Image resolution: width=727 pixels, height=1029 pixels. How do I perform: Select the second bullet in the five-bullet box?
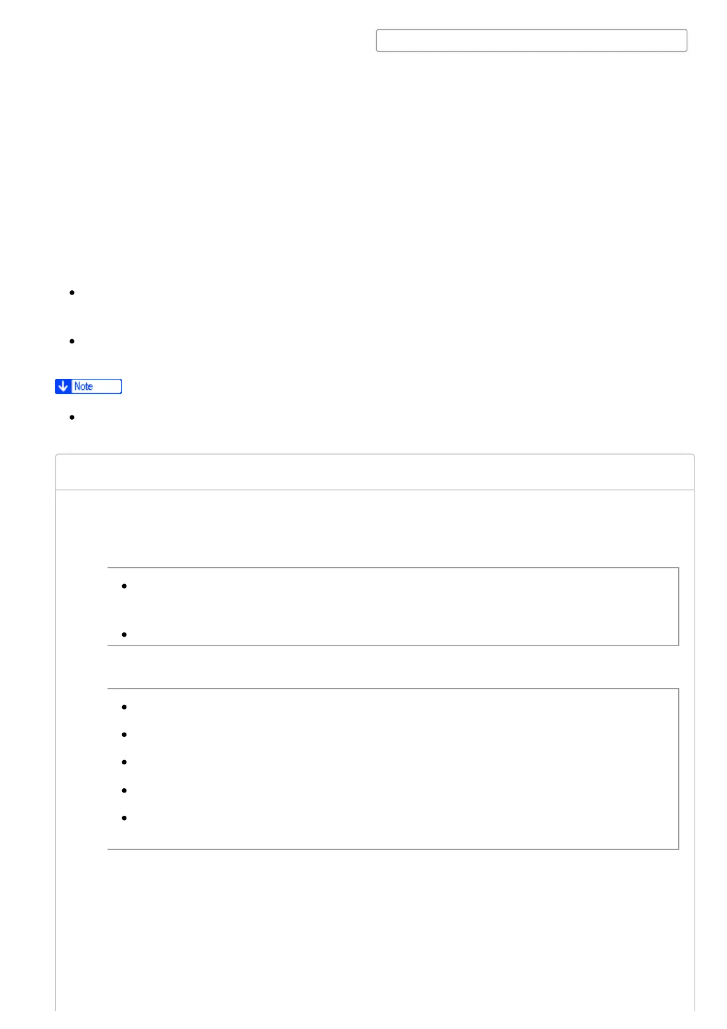124,734
